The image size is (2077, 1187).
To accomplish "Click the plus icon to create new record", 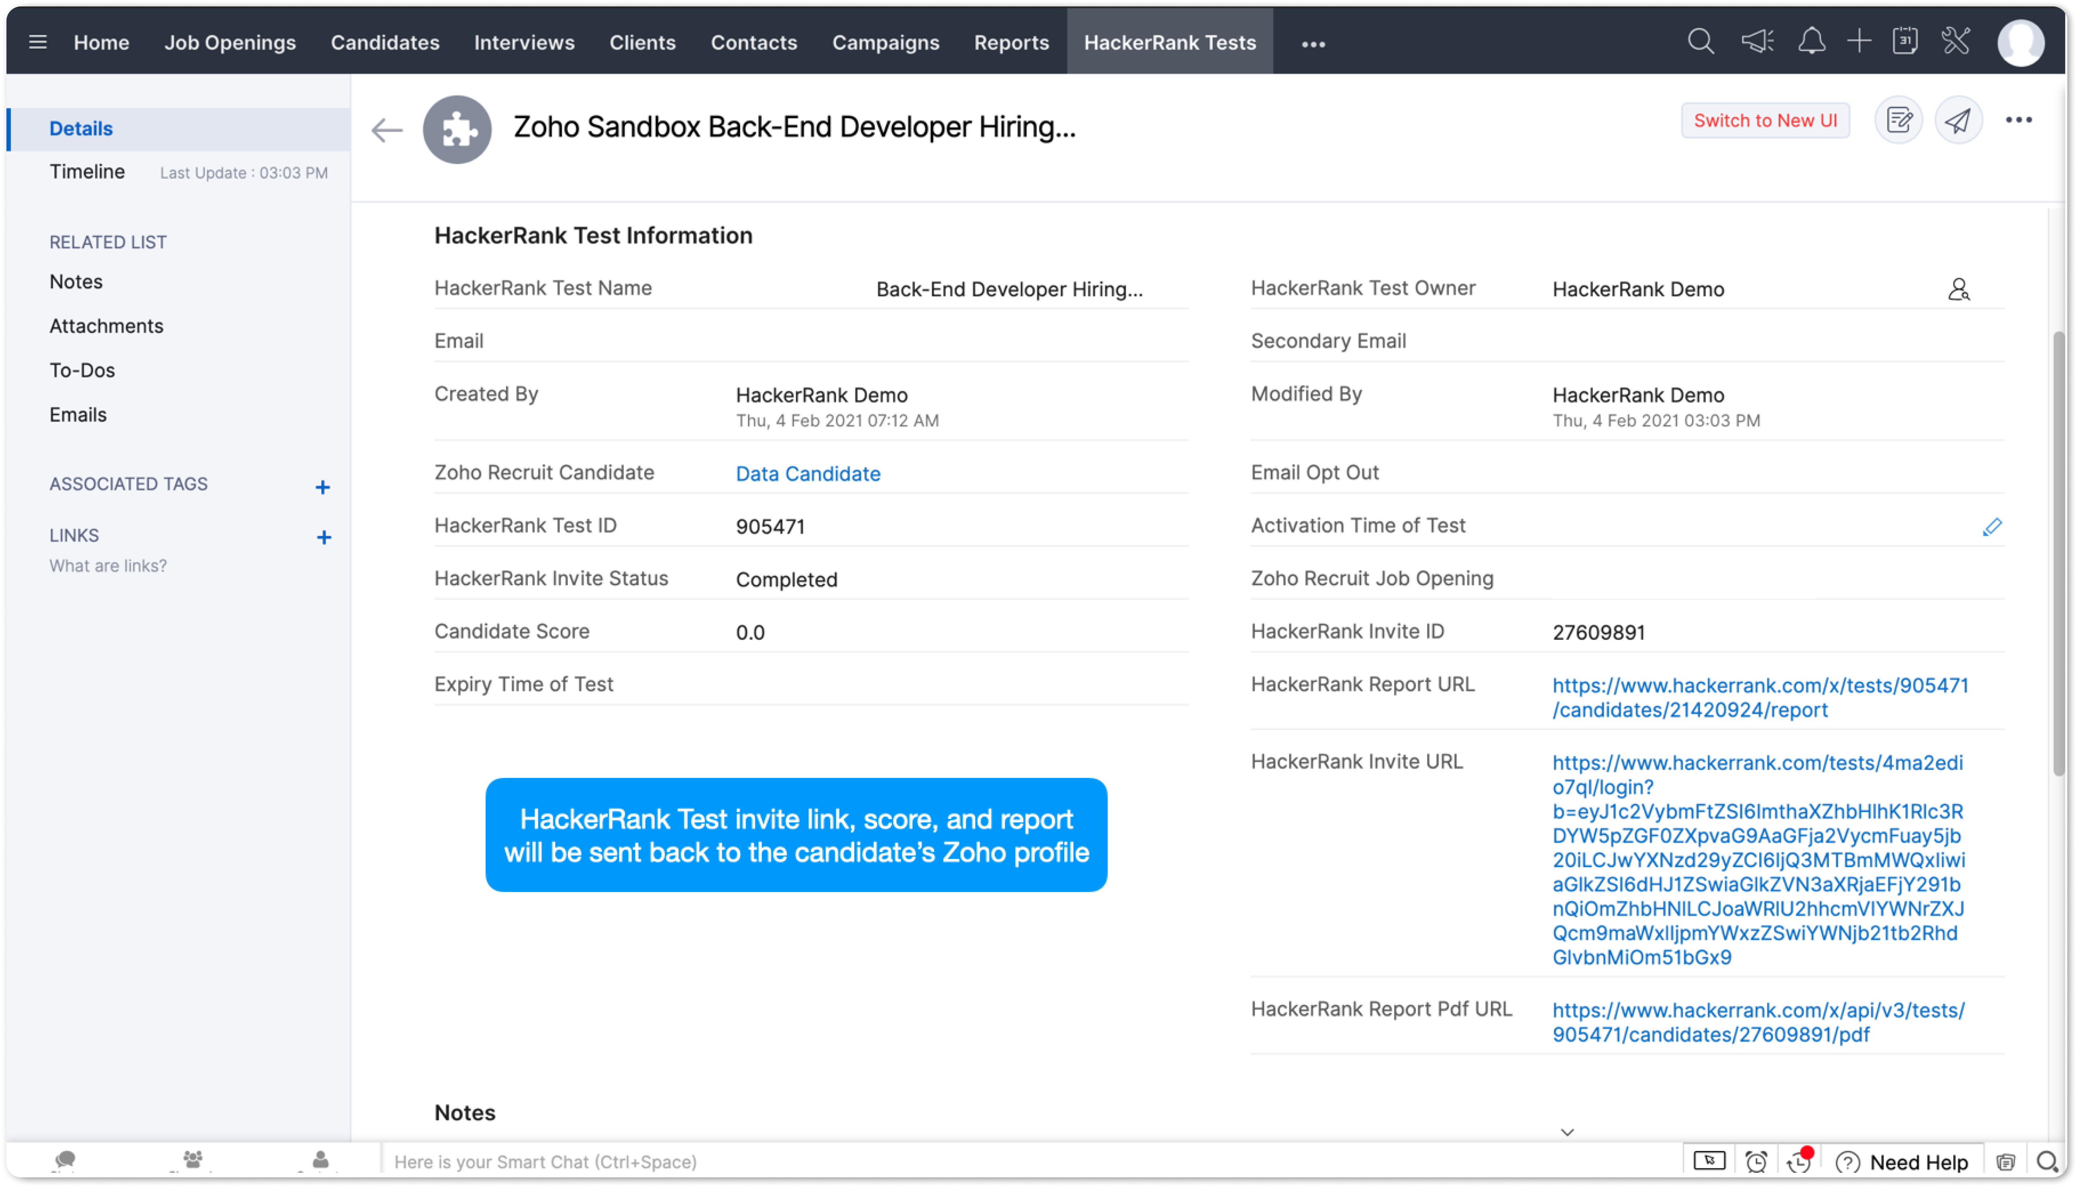I will pyautogui.click(x=1858, y=41).
